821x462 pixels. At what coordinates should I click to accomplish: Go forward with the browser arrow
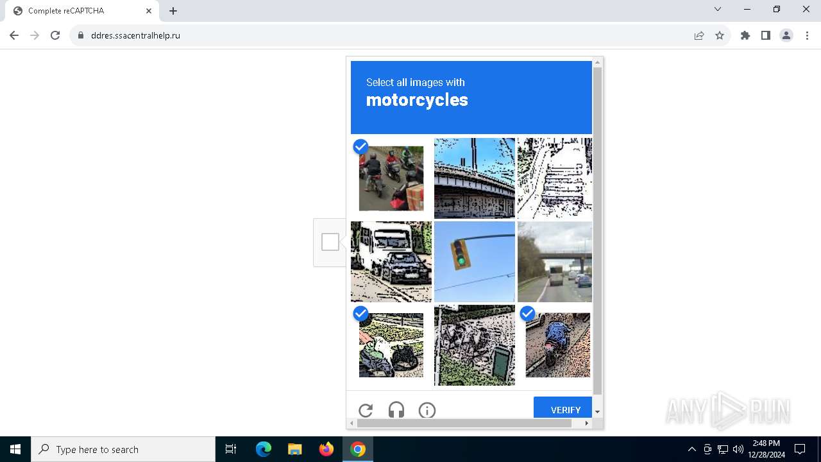pyautogui.click(x=35, y=35)
